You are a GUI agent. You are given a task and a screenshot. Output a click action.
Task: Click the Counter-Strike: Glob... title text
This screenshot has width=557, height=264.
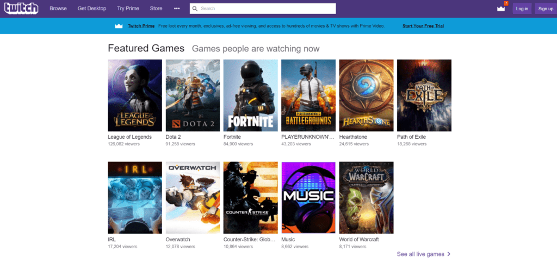[x=249, y=240]
